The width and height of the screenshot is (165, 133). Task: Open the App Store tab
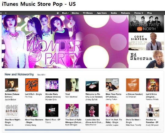[x=102, y=13]
